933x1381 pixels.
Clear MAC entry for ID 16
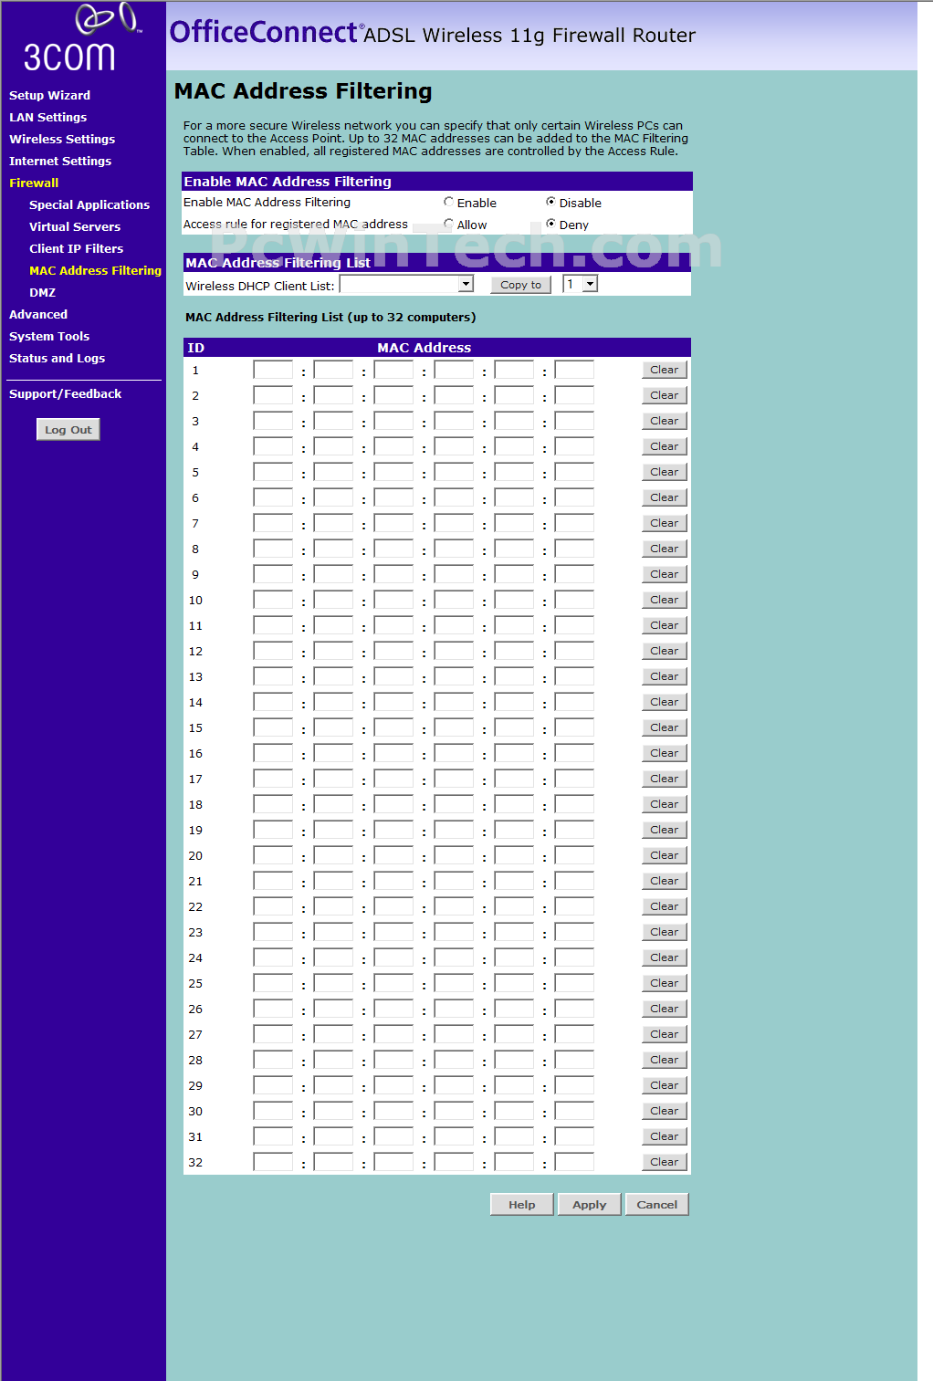click(665, 753)
